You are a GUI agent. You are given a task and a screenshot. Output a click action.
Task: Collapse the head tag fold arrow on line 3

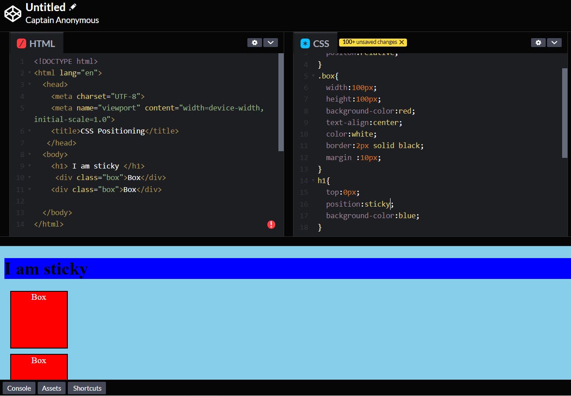coord(29,84)
